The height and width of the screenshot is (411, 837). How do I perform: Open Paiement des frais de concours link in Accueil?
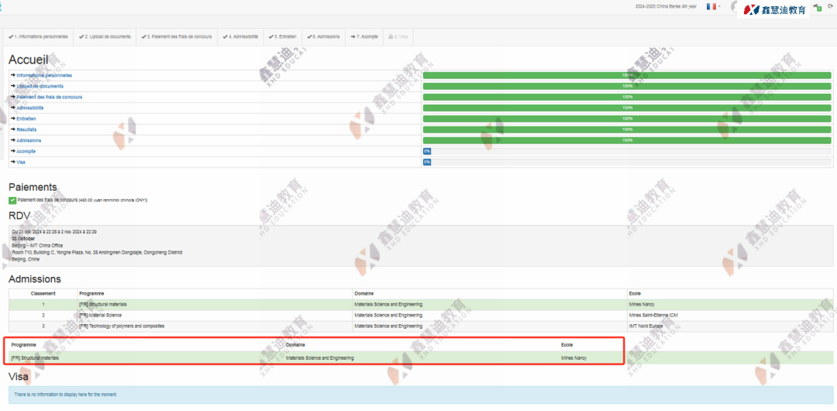point(49,97)
